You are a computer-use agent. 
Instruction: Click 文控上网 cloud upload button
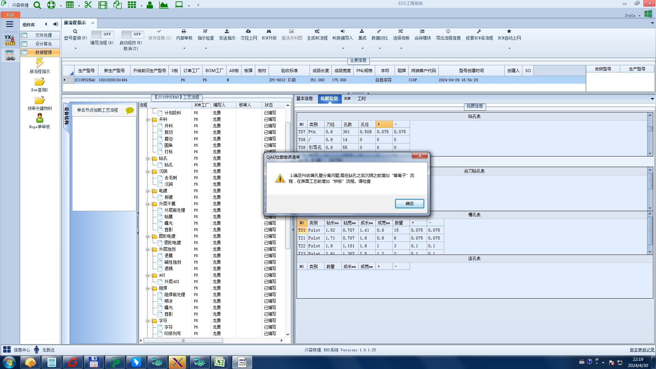coord(249,35)
